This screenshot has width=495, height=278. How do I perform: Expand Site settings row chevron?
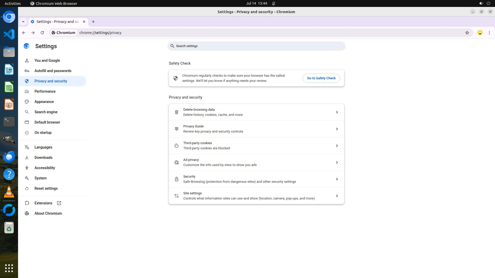(x=337, y=196)
